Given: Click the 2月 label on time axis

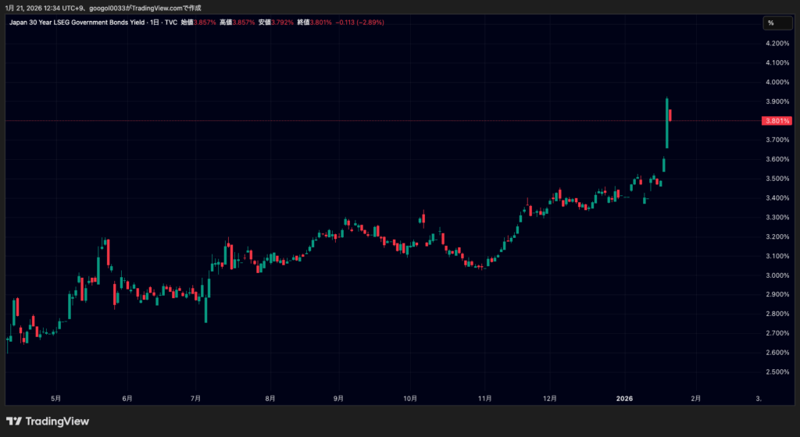Looking at the screenshot, I should coord(695,397).
